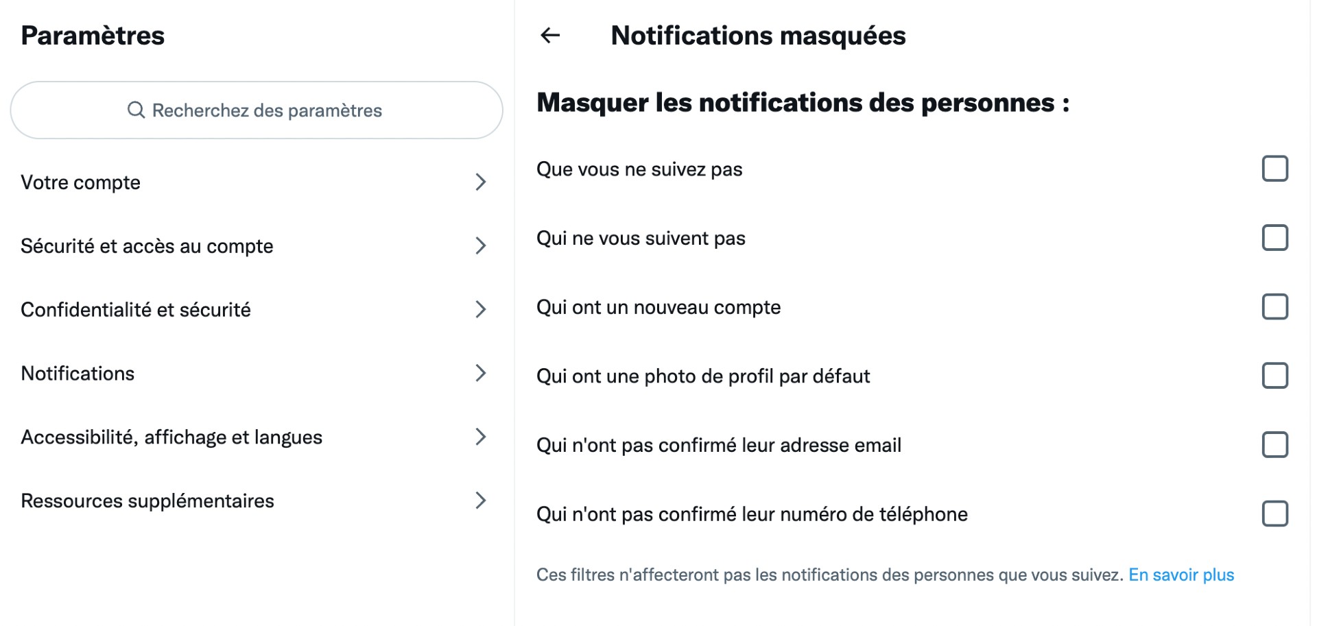1317x626 pixels.
Task: Expand Votre compte chevron
Action: click(x=481, y=182)
